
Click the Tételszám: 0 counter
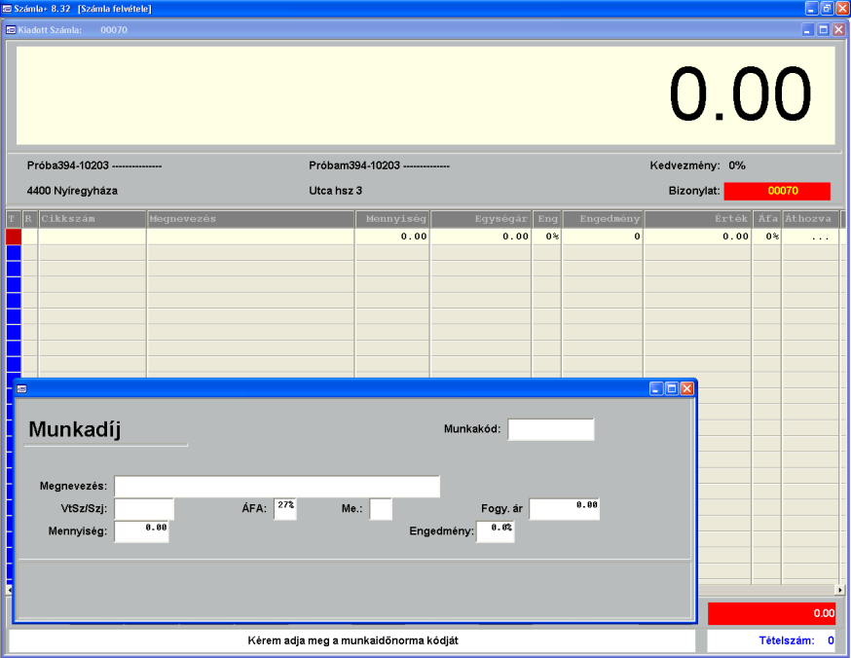tap(796, 640)
